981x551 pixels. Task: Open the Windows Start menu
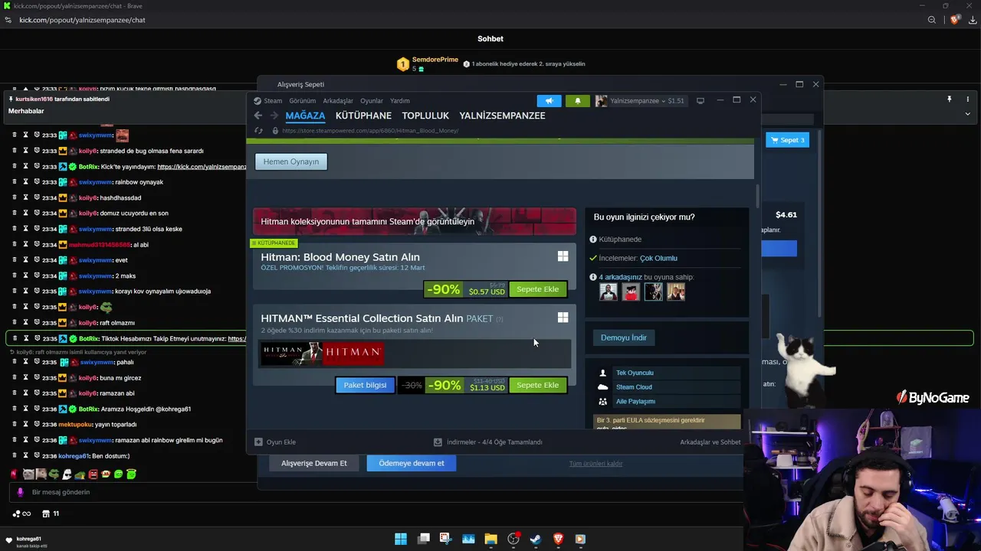click(x=401, y=540)
